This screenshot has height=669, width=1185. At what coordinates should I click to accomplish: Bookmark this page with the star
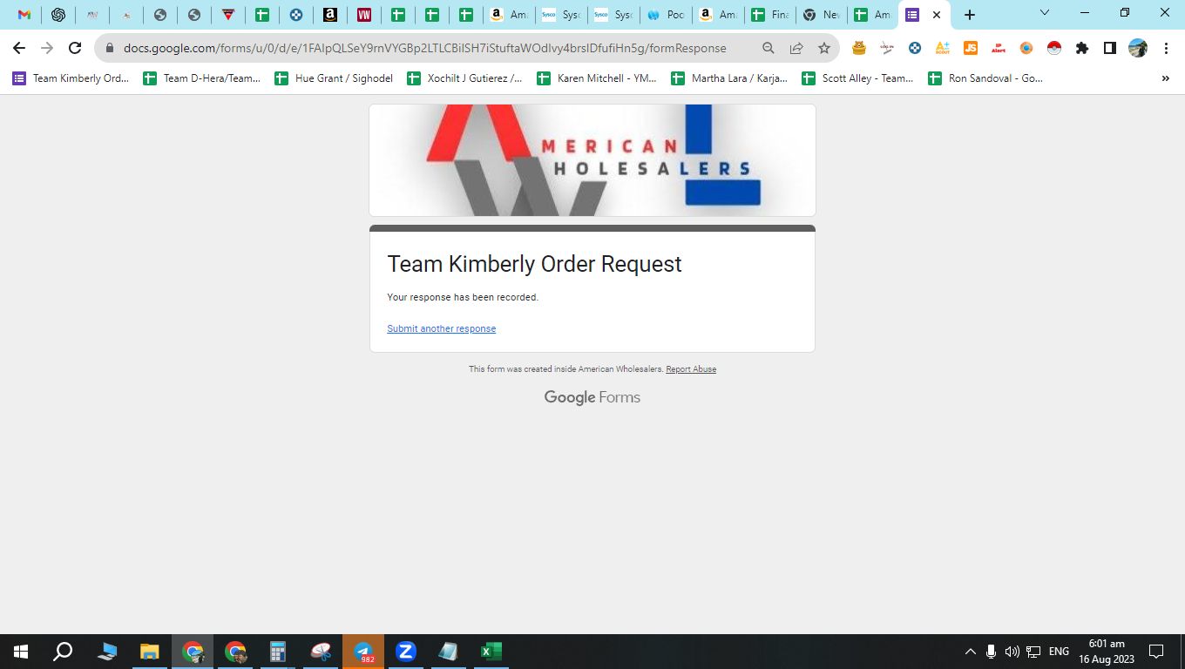pyautogui.click(x=824, y=49)
